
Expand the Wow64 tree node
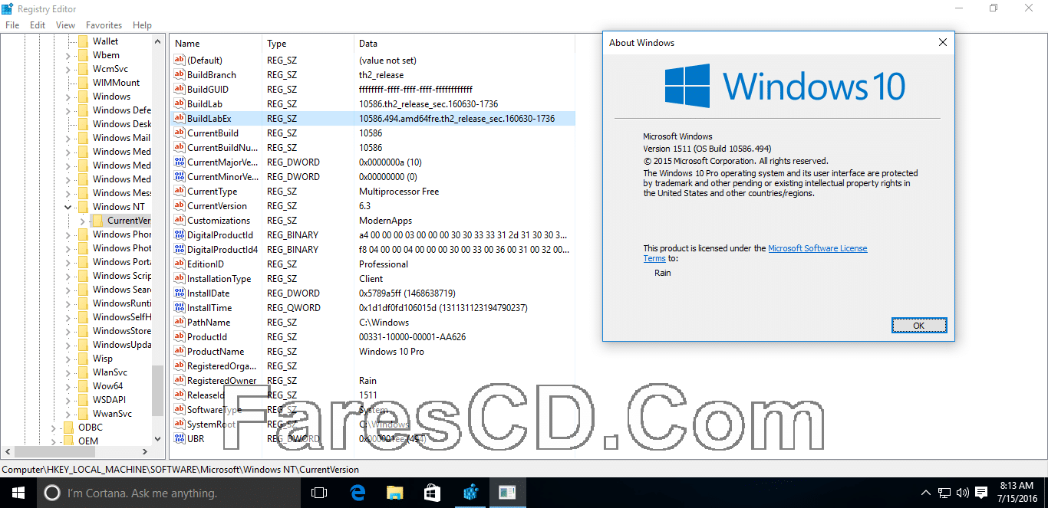coord(68,386)
